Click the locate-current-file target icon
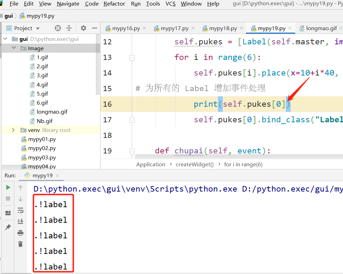Screen dimensions: 343x274 (58, 28)
